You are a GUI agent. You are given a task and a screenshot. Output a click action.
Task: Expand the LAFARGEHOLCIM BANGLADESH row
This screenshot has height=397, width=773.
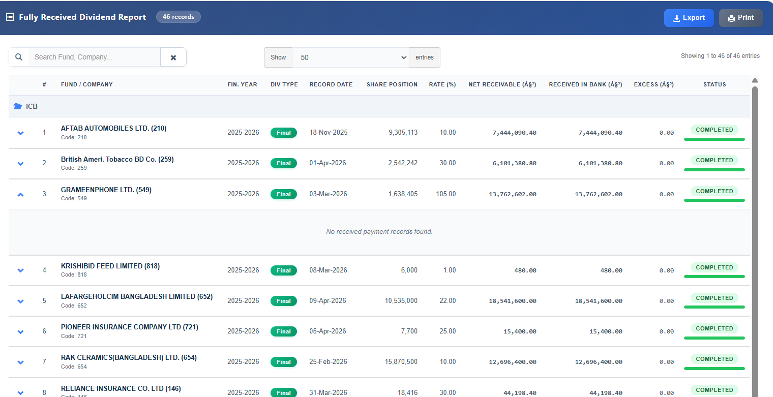pyautogui.click(x=21, y=301)
